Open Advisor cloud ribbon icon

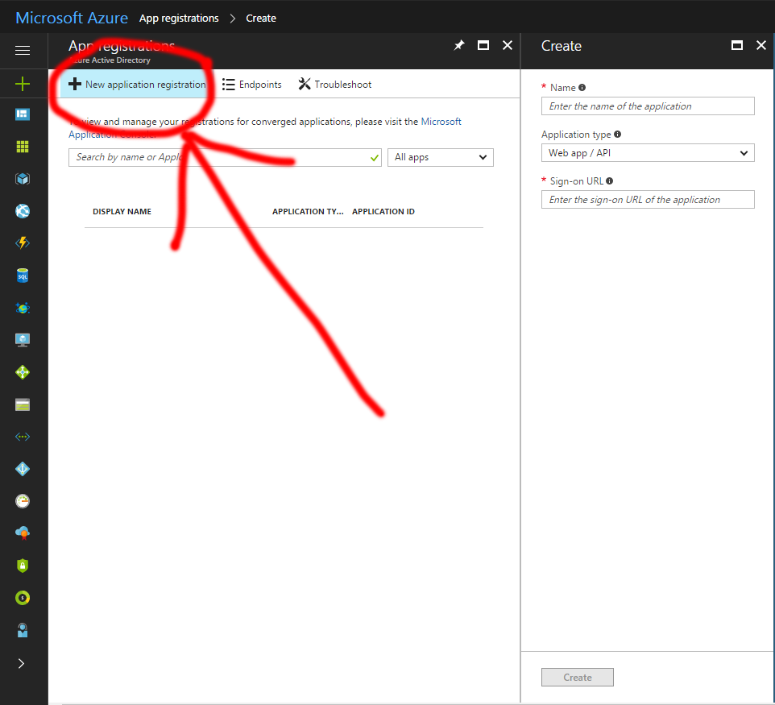coord(23,533)
